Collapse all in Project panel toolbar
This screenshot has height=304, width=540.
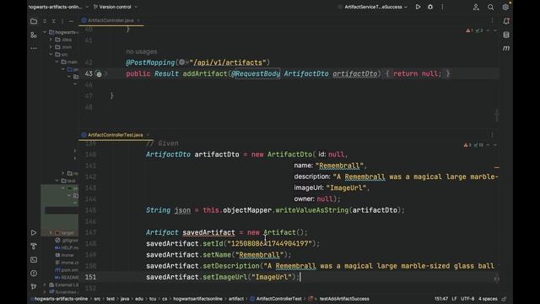pos(54,21)
